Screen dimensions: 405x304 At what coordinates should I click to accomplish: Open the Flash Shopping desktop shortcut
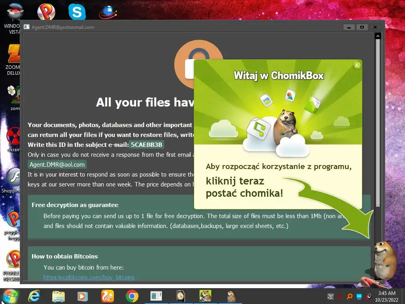tap(11, 180)
